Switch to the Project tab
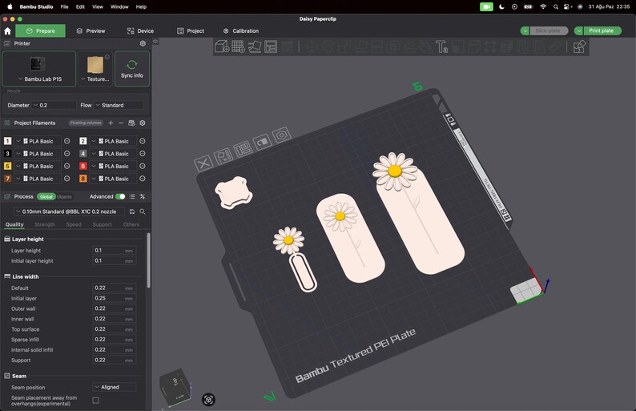This screenshot has width=636, height=411. click(x=191, y=30)
